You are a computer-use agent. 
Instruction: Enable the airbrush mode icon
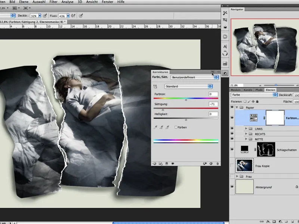point(73,16)
